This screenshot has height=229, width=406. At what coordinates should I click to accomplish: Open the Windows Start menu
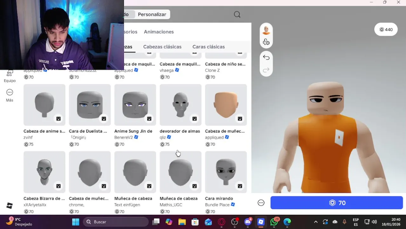click(x=76, y=222)
